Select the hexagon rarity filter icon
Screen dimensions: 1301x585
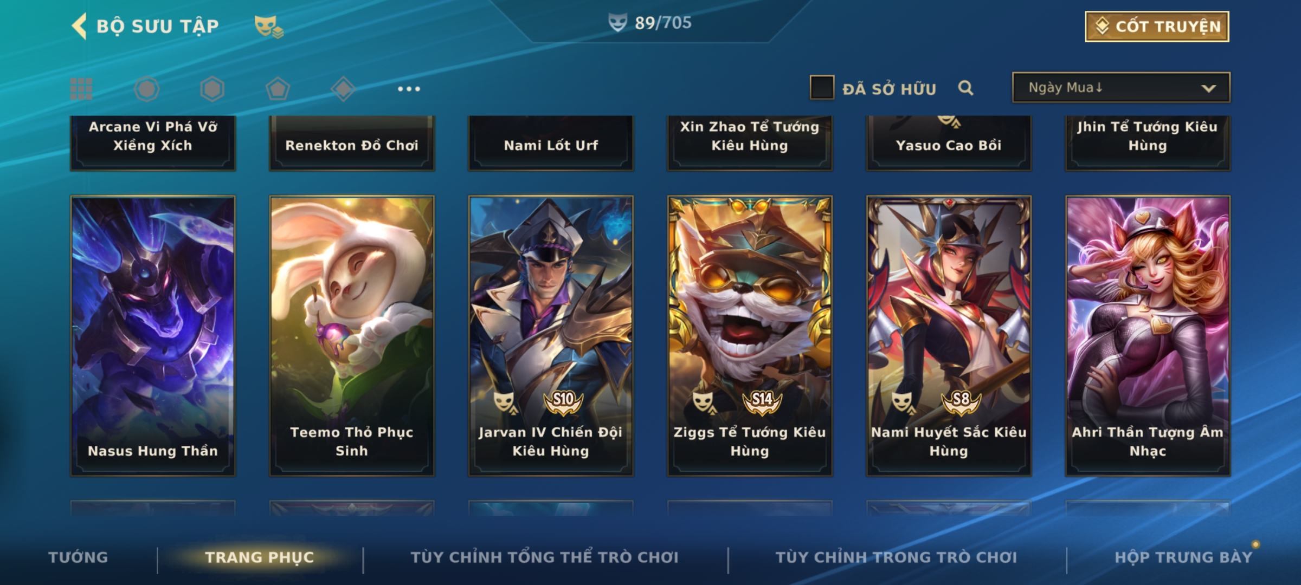click(x=212, y=89)
